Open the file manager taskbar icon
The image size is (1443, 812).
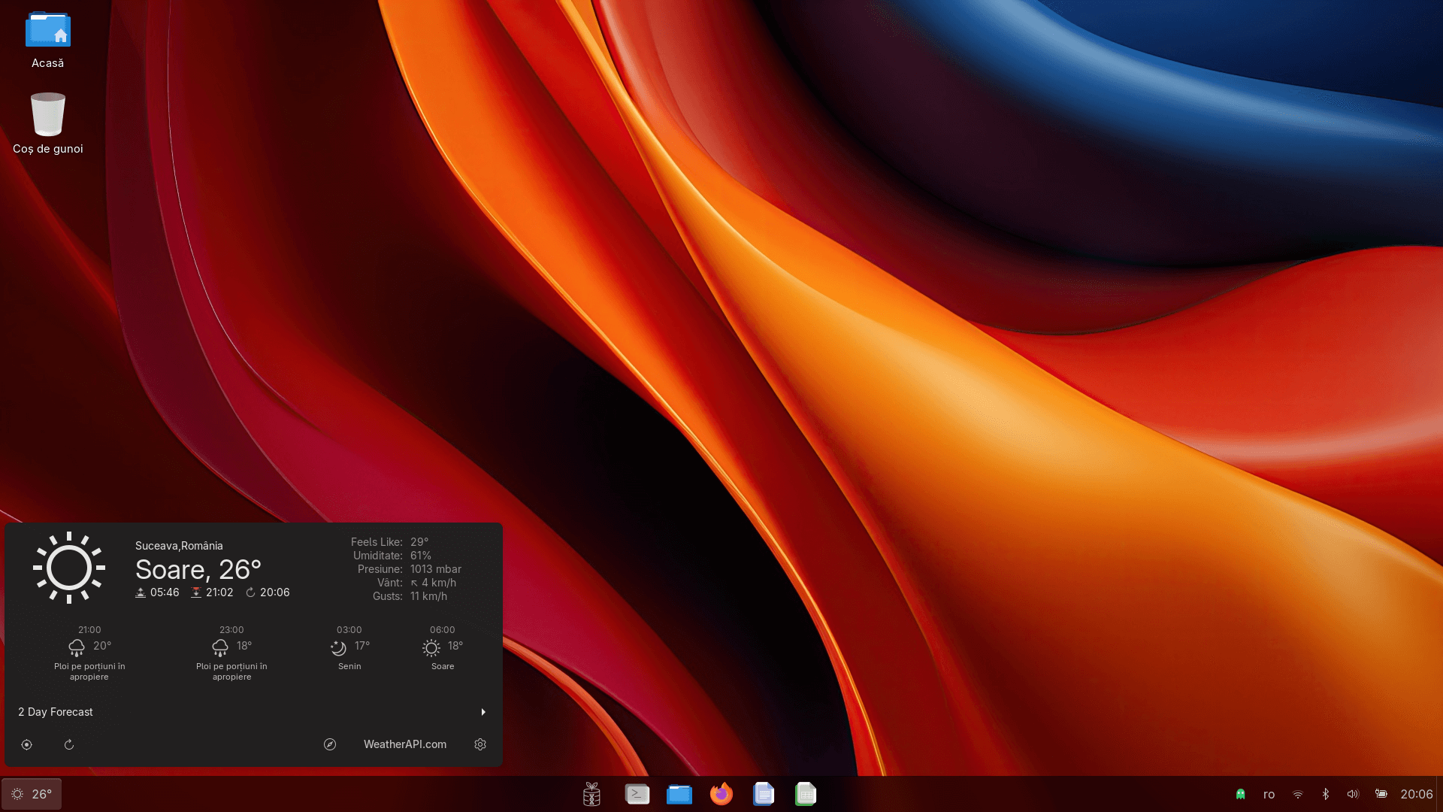[x=679, y=794]
